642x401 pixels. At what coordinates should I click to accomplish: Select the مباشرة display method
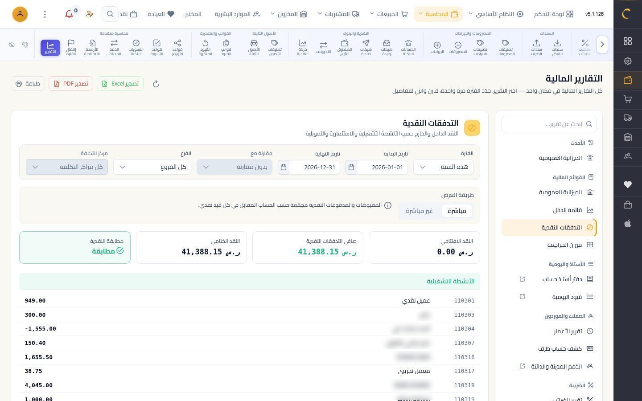pyautogui.click(x=457, y=211)
